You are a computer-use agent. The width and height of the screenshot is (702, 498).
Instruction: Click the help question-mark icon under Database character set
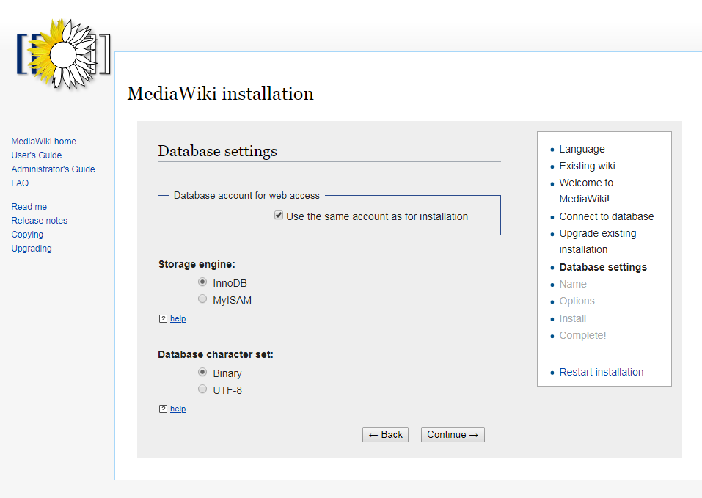pyautogui.click(x=163, y=409)
